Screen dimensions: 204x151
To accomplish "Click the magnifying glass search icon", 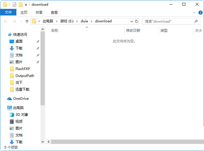I will (x=196, y=21).
